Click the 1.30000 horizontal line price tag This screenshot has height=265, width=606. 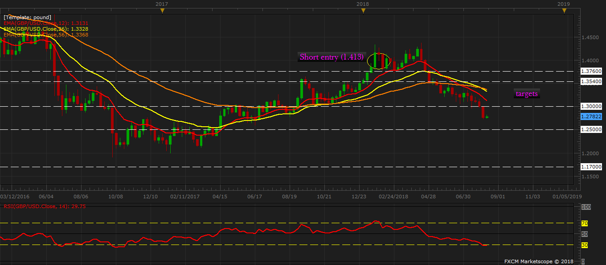[x=591, y=107]
